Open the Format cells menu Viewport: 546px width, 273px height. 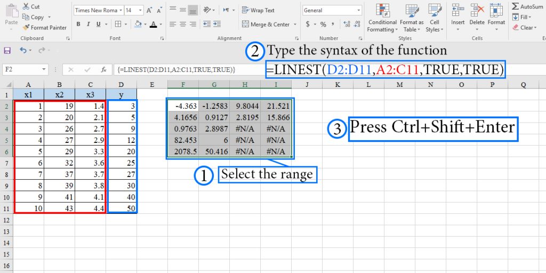496,17
